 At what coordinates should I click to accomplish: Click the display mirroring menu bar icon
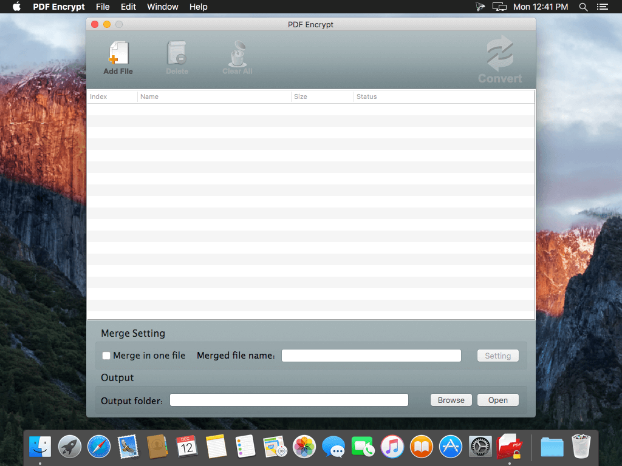[x=499, y=7]
